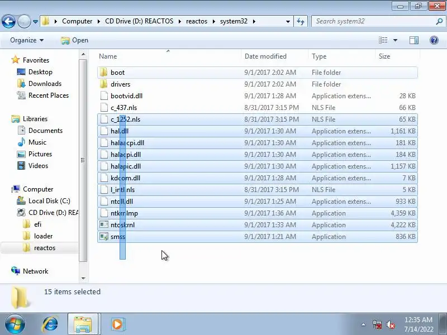The width and height of the screenshot is (447, 335).
Task: Expand the arrow after Computer breadcrumb
Action: (x=99, y=21)
